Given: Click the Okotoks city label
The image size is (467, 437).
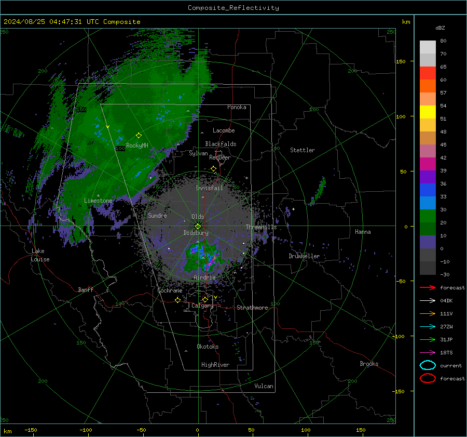Looking at the screenshot, I should (x=208, y=346).
